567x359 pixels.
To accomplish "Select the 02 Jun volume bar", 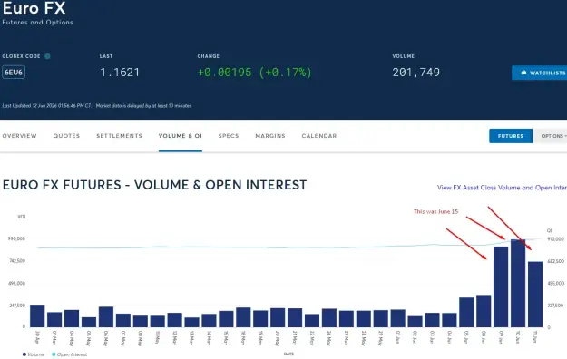I will [x=415, y=322].
